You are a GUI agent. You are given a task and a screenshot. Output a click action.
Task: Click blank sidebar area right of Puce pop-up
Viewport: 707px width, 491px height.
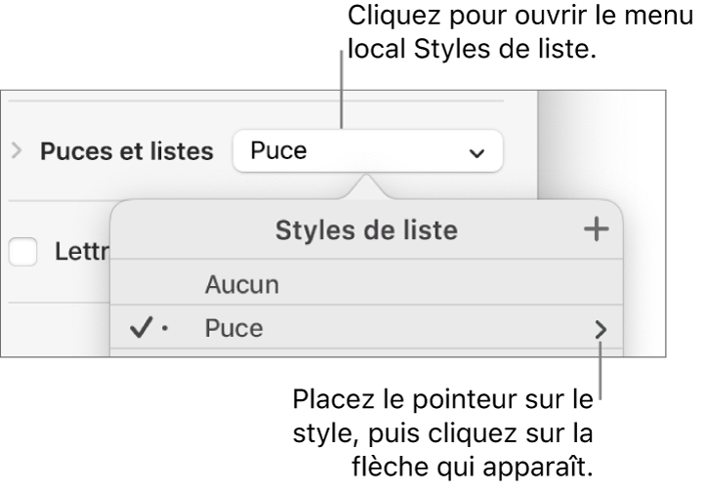click(x=522, y=152)
